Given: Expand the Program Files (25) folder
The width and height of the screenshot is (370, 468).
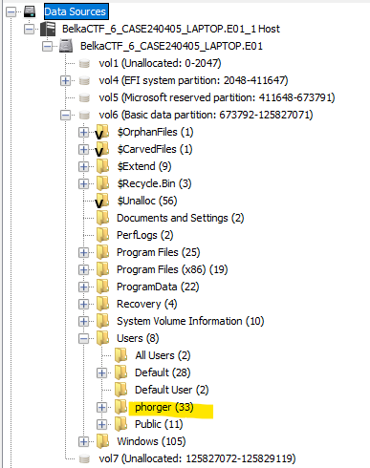Looking at the screenshot, I should tap(83, 253).
